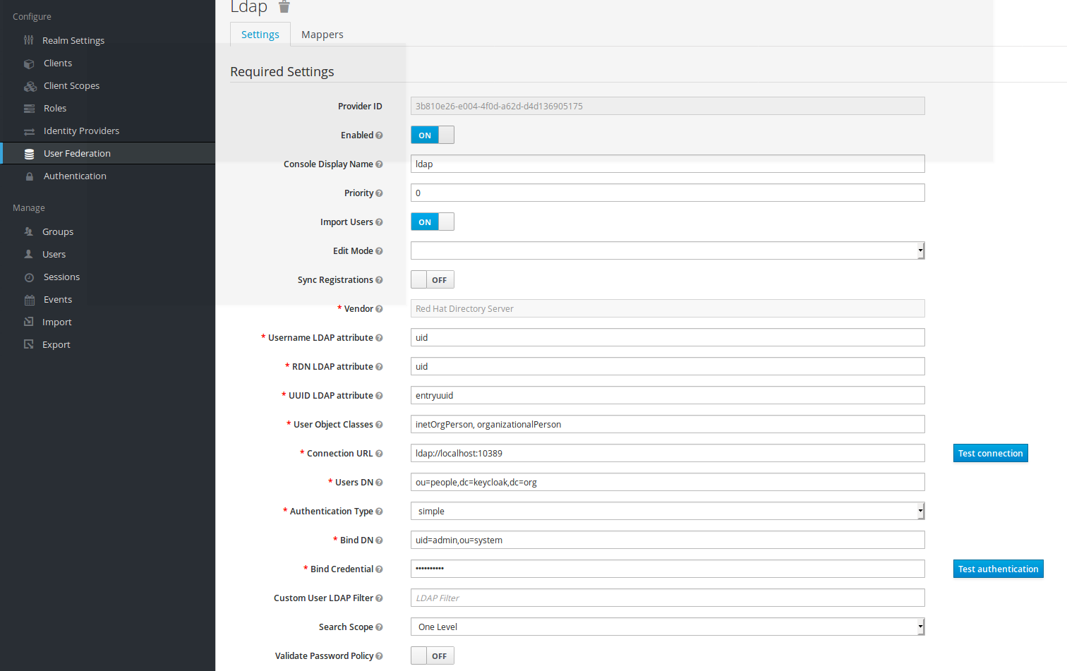This screenshot has width=1067, height=671.
Task: Toggle Import Users off
Action: coord(432,222)
